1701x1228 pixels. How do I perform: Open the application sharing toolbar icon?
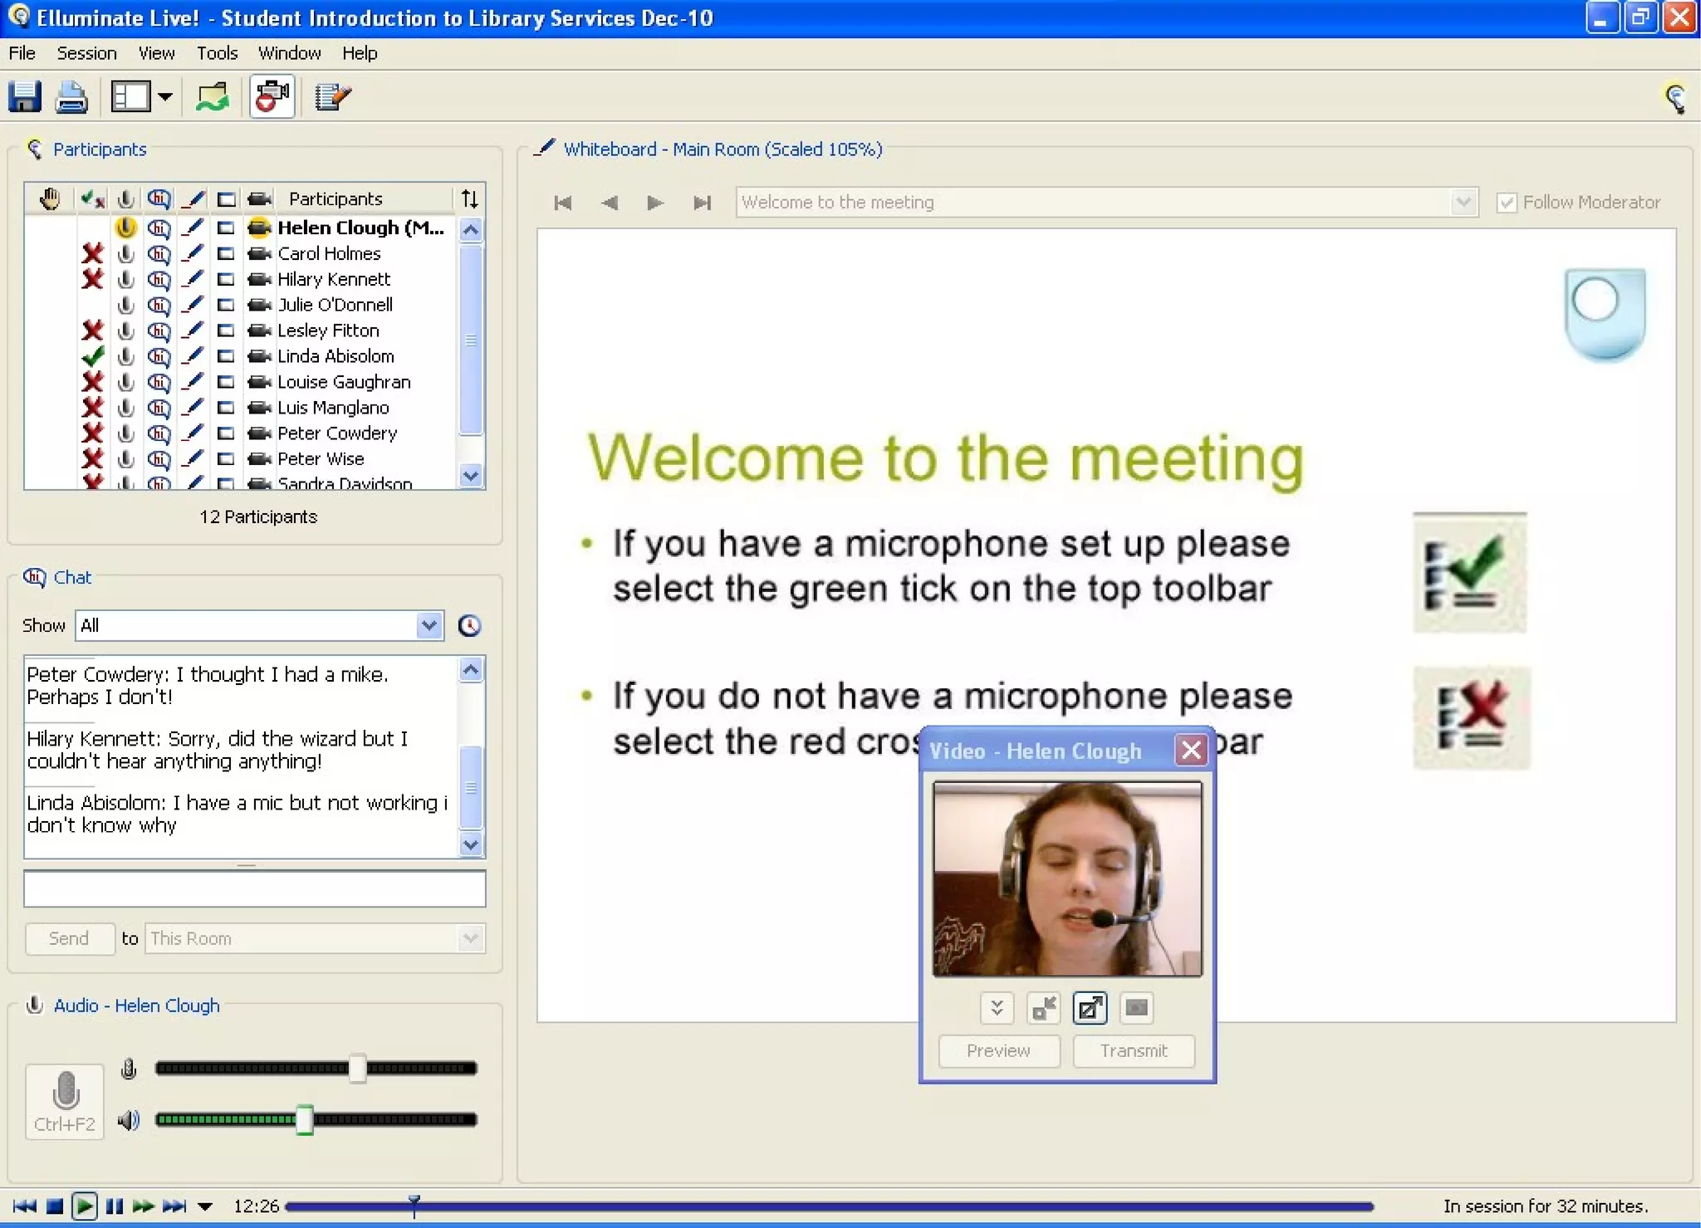213,97
